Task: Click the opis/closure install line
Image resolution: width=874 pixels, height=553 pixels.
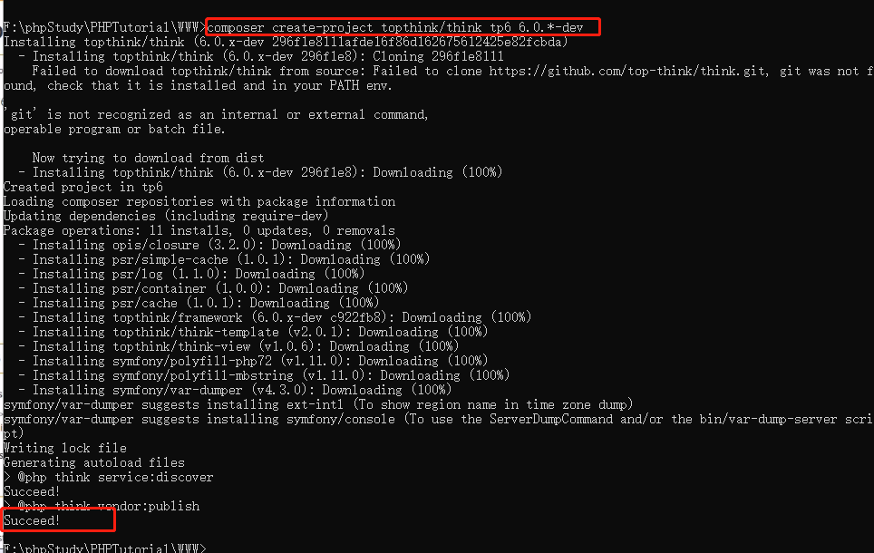Action: click(x=209, y=246)
